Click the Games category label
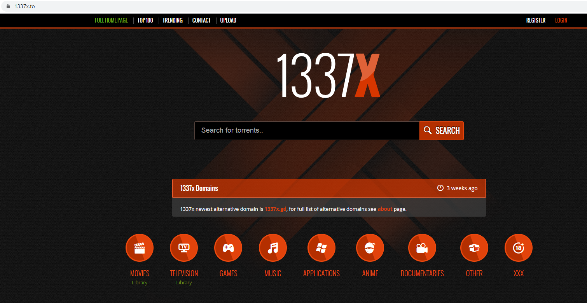The width and height of the screenshot is (587, 303). coord(228,273)
